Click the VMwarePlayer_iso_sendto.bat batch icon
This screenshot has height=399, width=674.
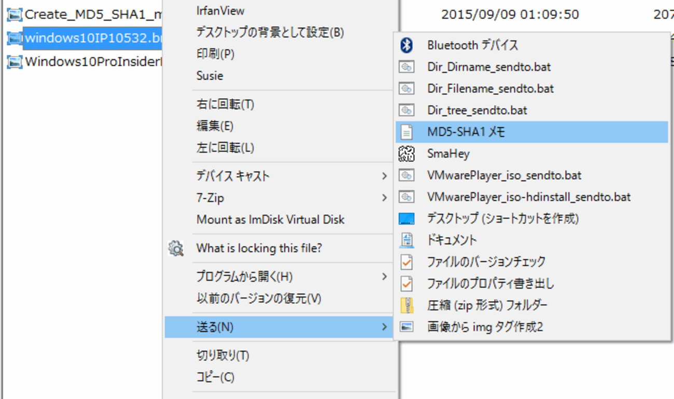point(407,176)
